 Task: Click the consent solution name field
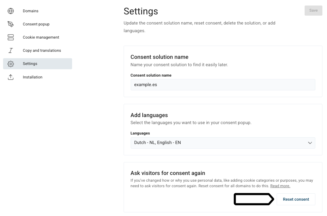(223, 85)
